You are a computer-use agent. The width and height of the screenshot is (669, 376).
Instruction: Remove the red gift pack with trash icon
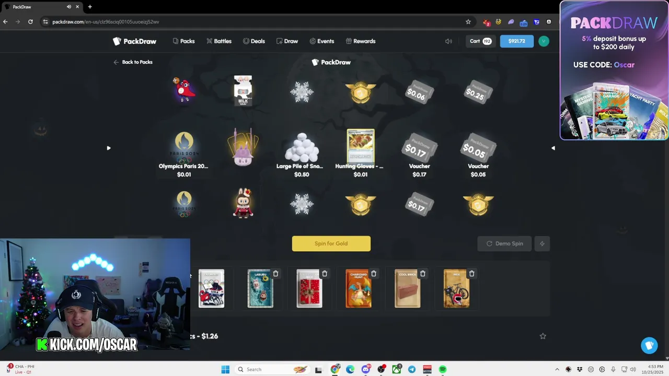[325, 274]
